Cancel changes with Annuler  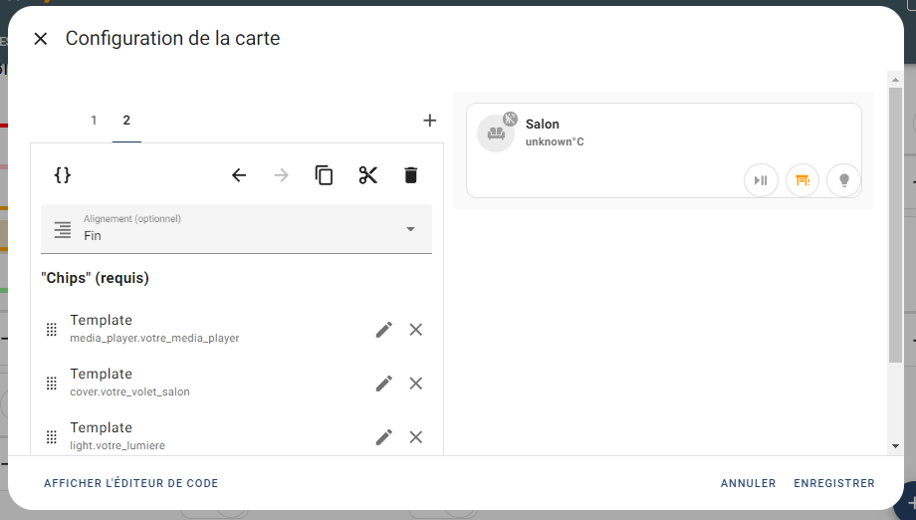[x=749, y=483]
